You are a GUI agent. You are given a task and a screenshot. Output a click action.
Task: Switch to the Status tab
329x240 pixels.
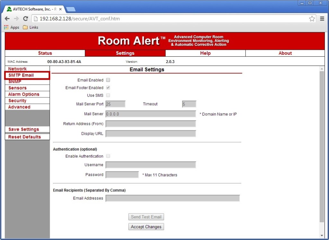(45, 53)
